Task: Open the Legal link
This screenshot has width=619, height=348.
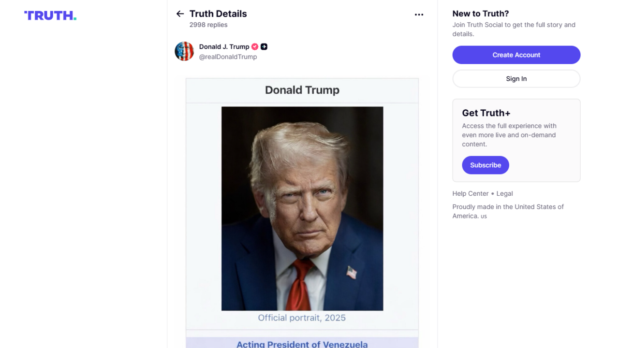Action: click(504, 193)
